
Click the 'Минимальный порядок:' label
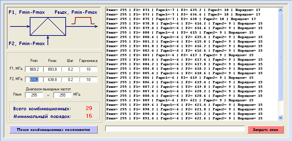pyautogui.click(x=42, y=117)
